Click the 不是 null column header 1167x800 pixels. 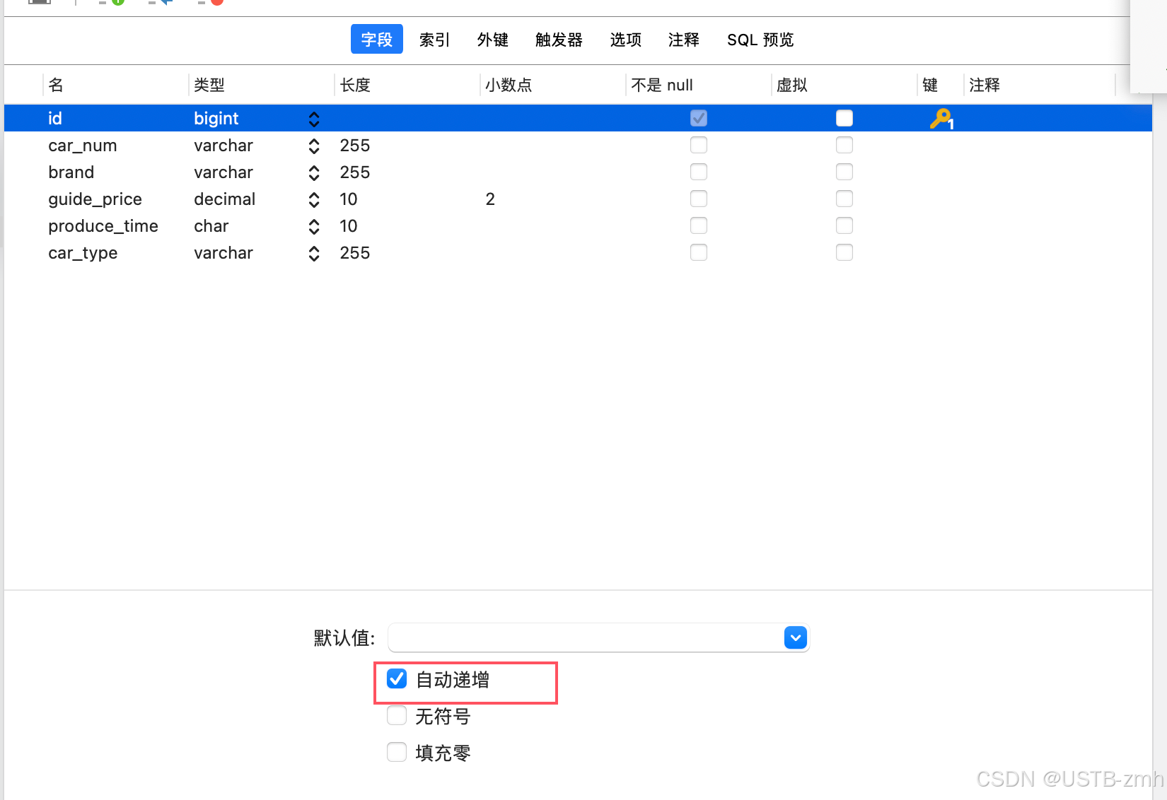[x=662, y=85]
